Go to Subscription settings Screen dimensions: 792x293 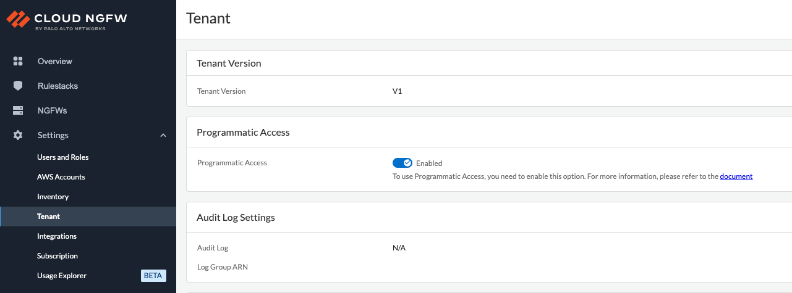pyautogui.click(x=57, y=256)
